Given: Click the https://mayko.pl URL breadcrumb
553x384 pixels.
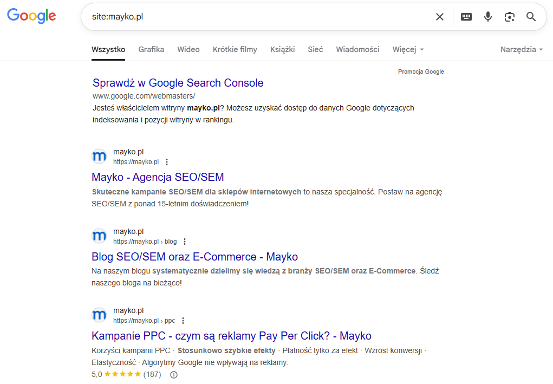Looking at the screenshot, I should tap(136, 162).
